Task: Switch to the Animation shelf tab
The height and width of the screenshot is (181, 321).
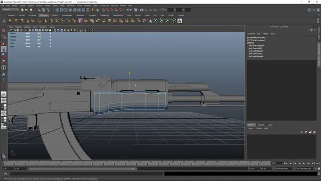Action: (80, 16)
